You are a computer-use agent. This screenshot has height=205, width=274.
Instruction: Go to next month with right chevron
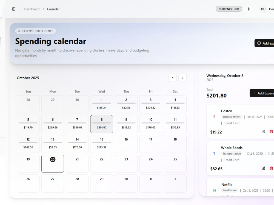(182, 78)
